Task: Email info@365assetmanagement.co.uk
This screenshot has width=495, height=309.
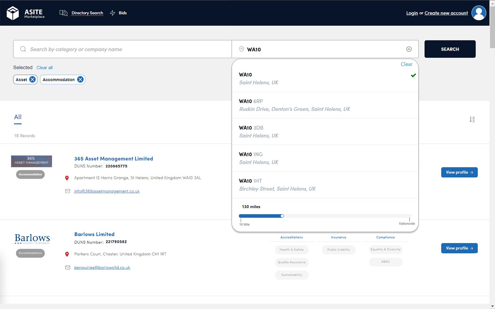Action: 107,191
